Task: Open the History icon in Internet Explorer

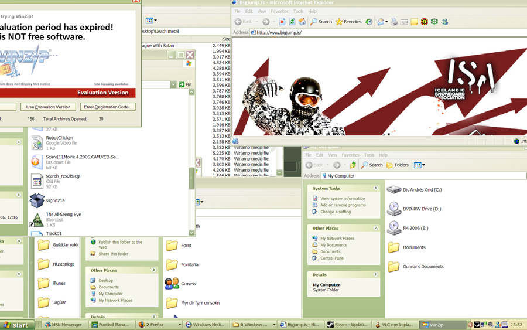Action: click(369, 22)
